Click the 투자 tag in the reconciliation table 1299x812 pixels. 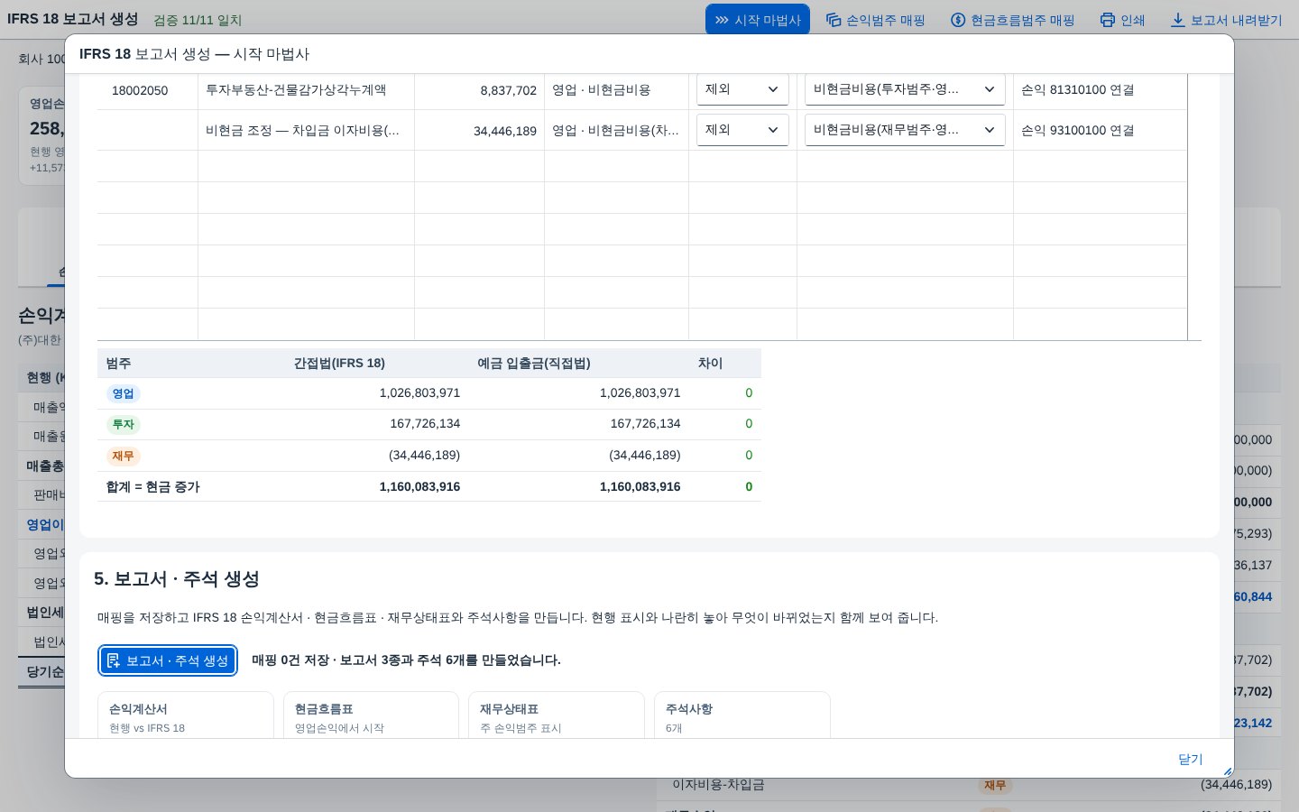coord(124,424)
